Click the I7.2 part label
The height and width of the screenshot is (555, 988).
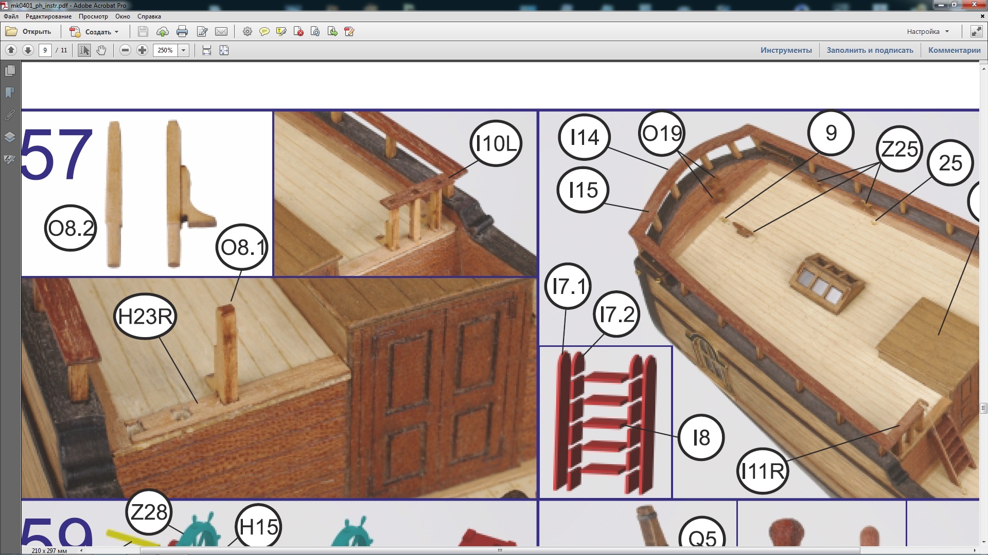(x=617, y=314)
